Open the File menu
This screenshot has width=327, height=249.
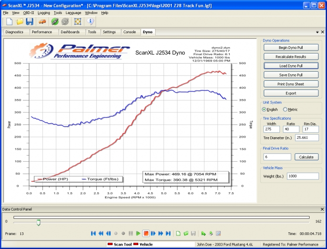point(5,13)
